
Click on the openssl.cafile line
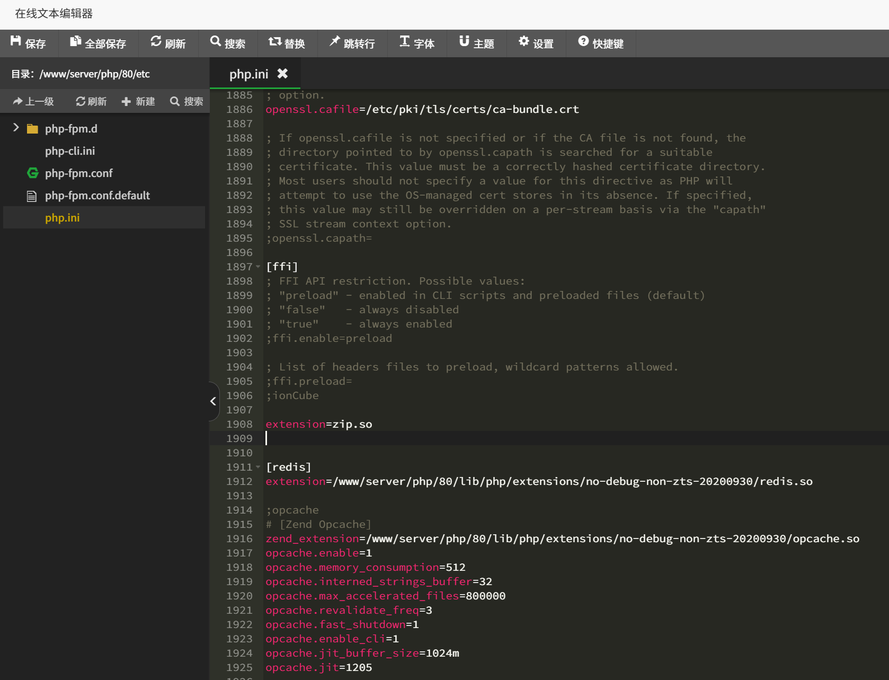[x=422, y=109]
